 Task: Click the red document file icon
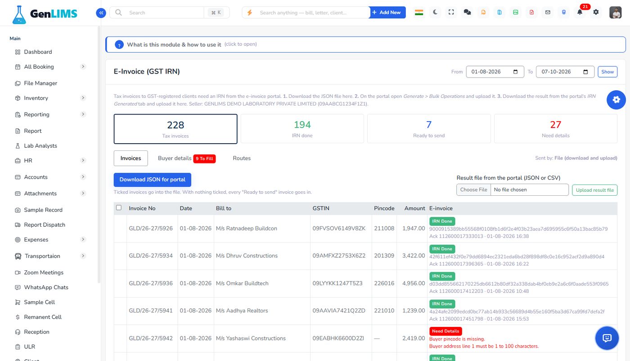532,13
